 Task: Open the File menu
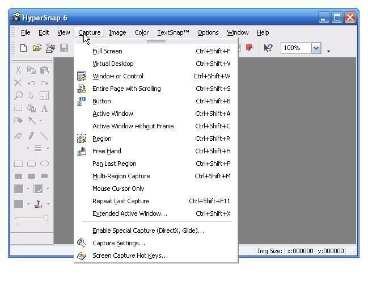[x=26, y=32]
